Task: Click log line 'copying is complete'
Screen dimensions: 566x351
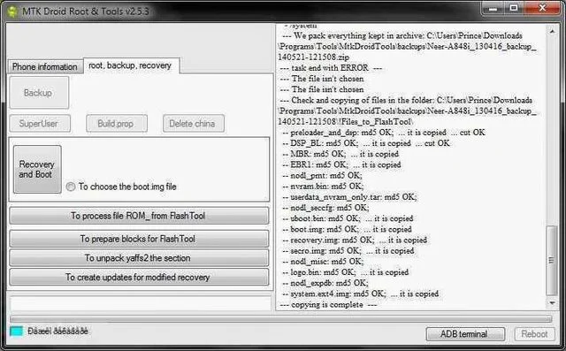Action: pos(328,305)
